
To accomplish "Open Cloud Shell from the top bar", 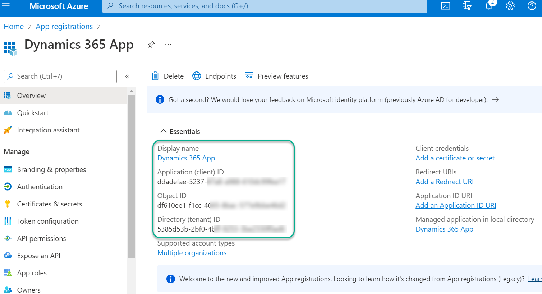I will coord(446,6).
